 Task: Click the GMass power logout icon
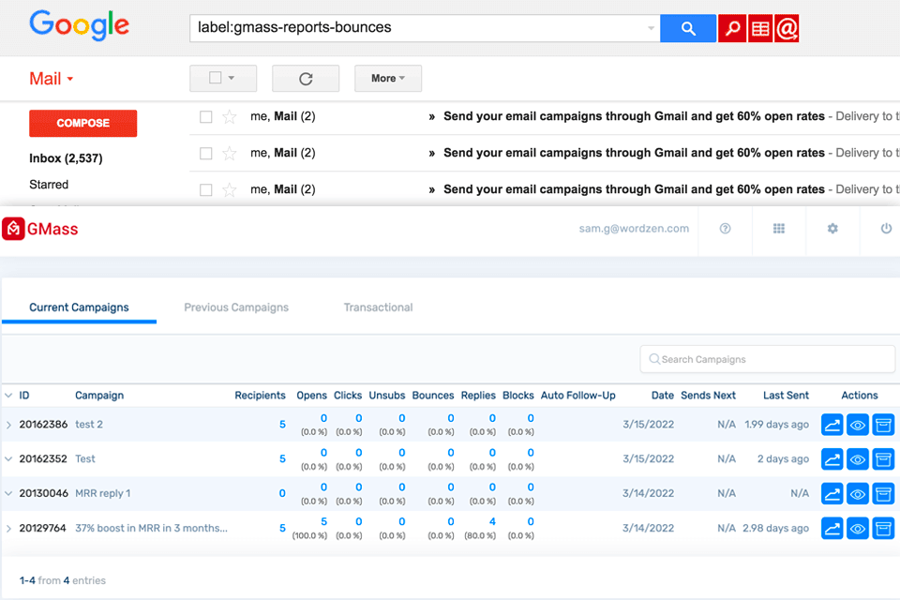886,229
